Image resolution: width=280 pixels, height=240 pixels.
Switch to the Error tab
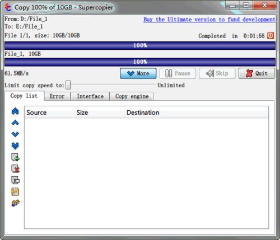click(57, 96)
